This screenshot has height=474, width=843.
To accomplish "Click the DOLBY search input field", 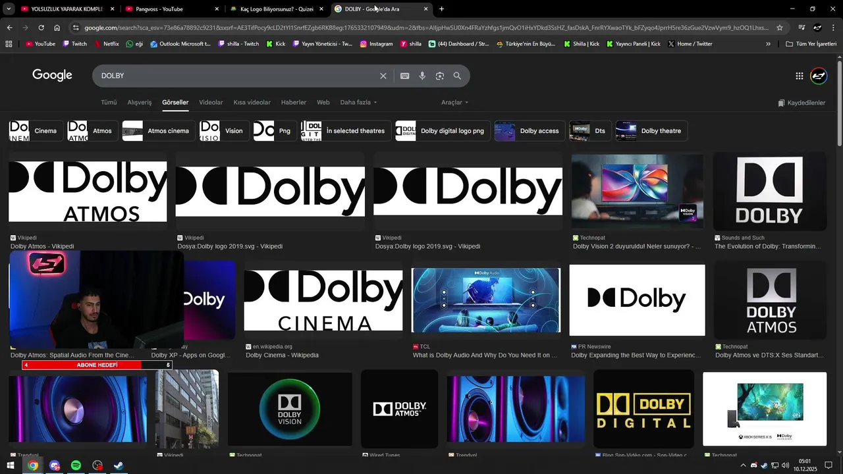I will click(x=237, y=76).
